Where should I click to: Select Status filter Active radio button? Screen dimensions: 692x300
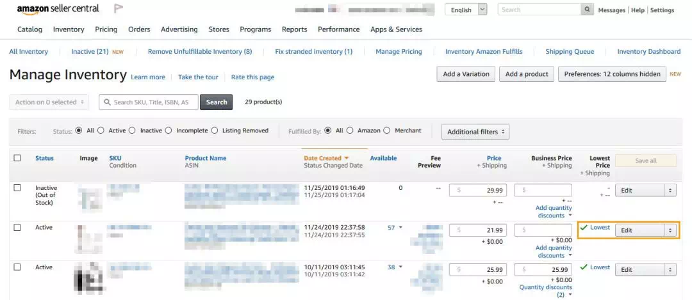click(101, 130)
